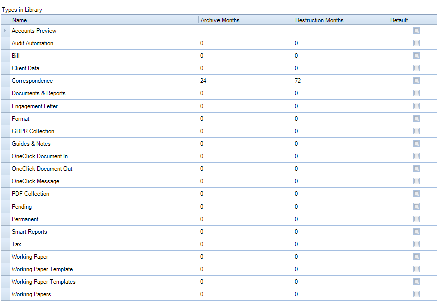The width and height of the screenshot is (437, 306).
Task: Select the Tax type name
Action: pos(16,244)
